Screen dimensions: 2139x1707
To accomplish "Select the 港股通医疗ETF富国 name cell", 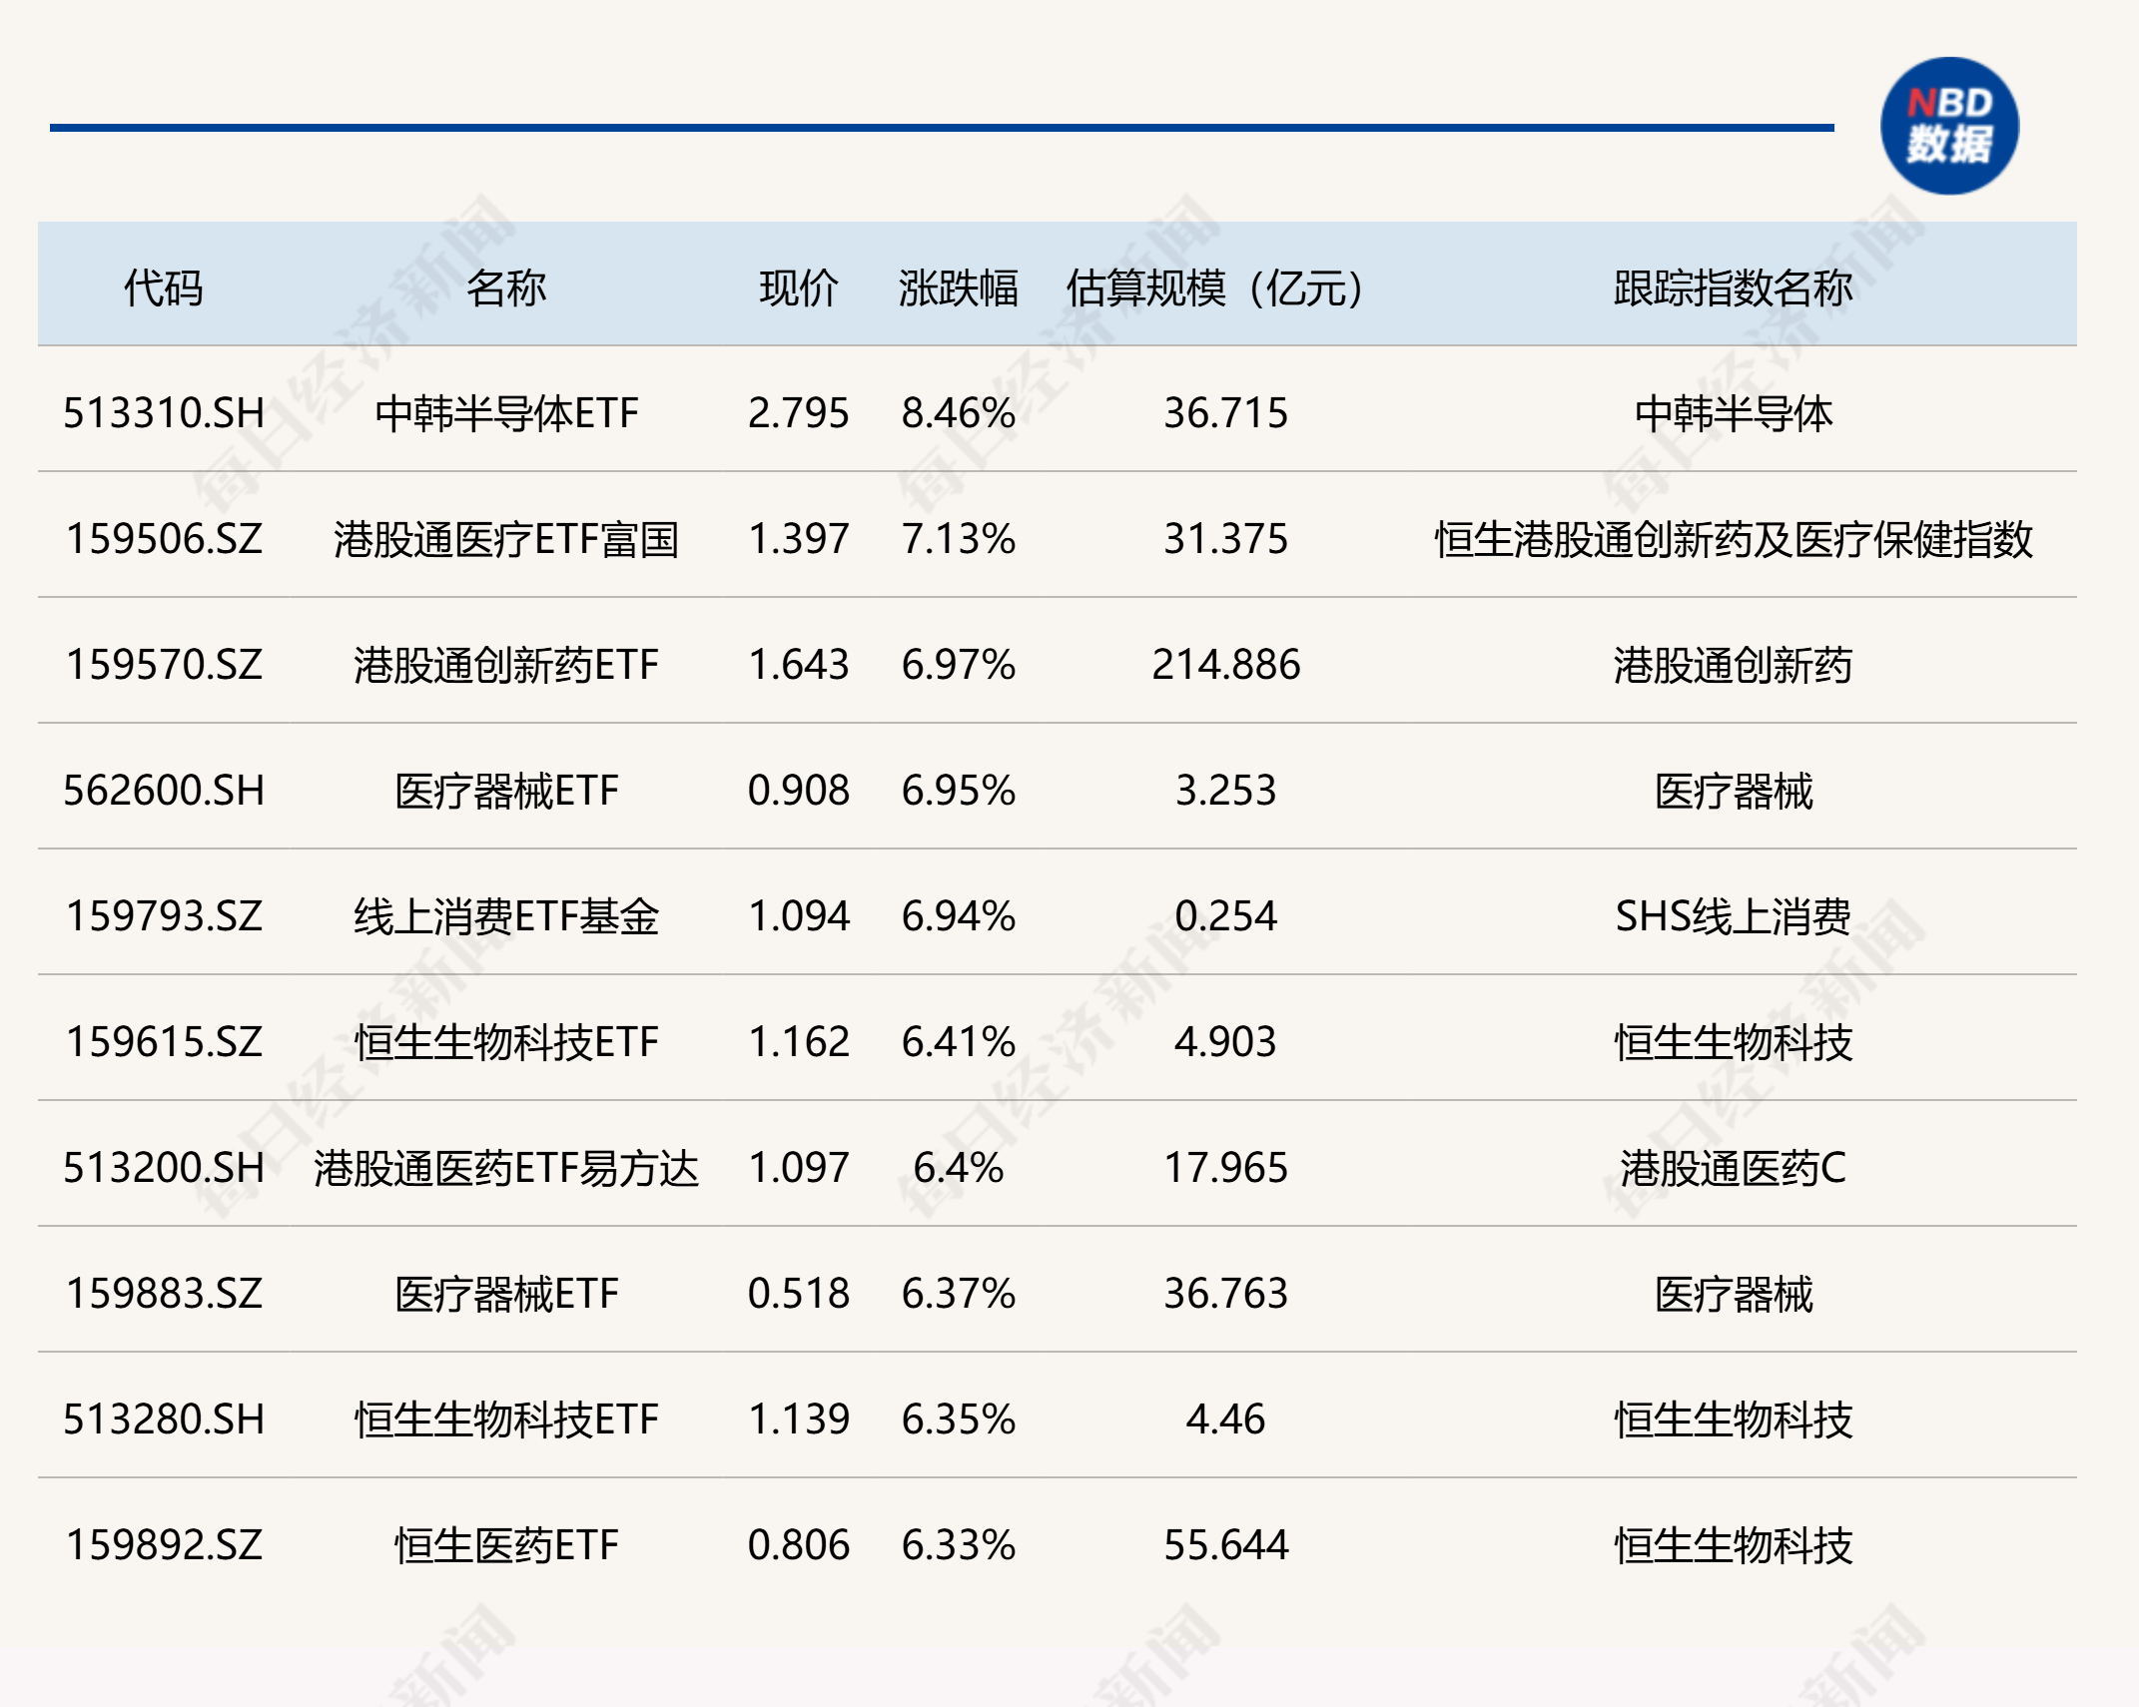I will 505,539.
